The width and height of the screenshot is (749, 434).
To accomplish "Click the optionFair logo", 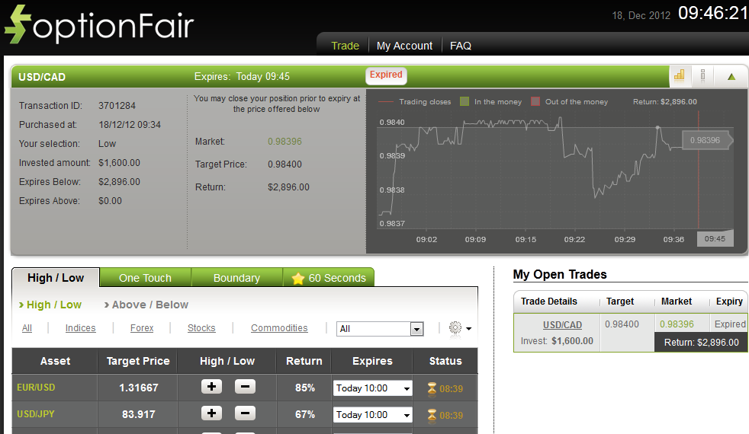I will (x=99, y=24).
